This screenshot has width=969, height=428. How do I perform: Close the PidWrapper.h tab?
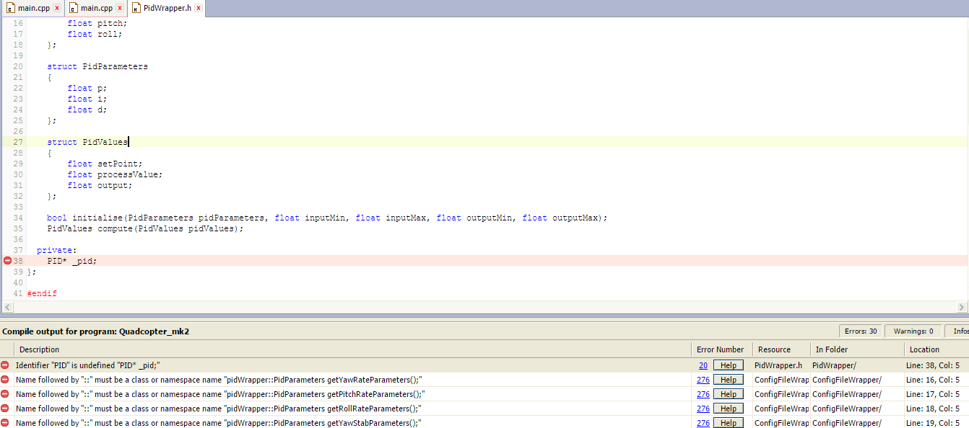point(198,9)
